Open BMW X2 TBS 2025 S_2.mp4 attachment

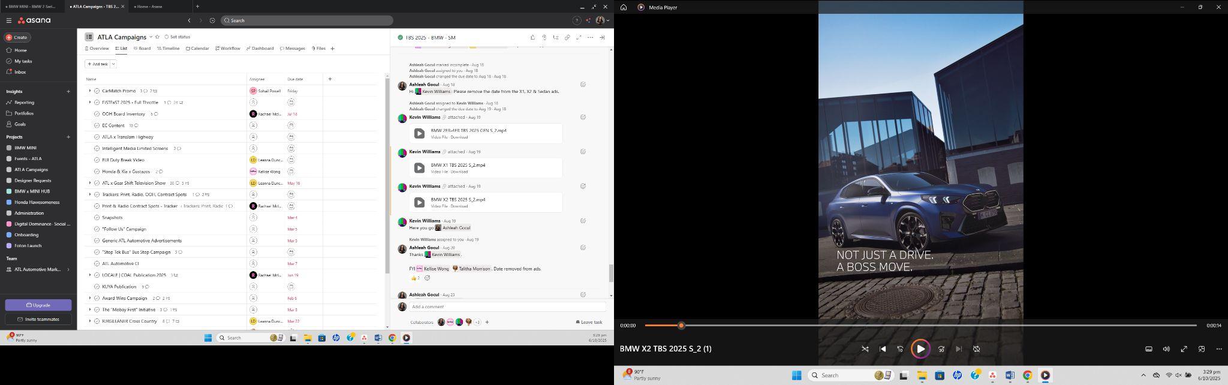tap(486, 202)
